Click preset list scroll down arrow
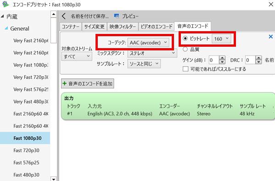 click(x=54, y=179)
